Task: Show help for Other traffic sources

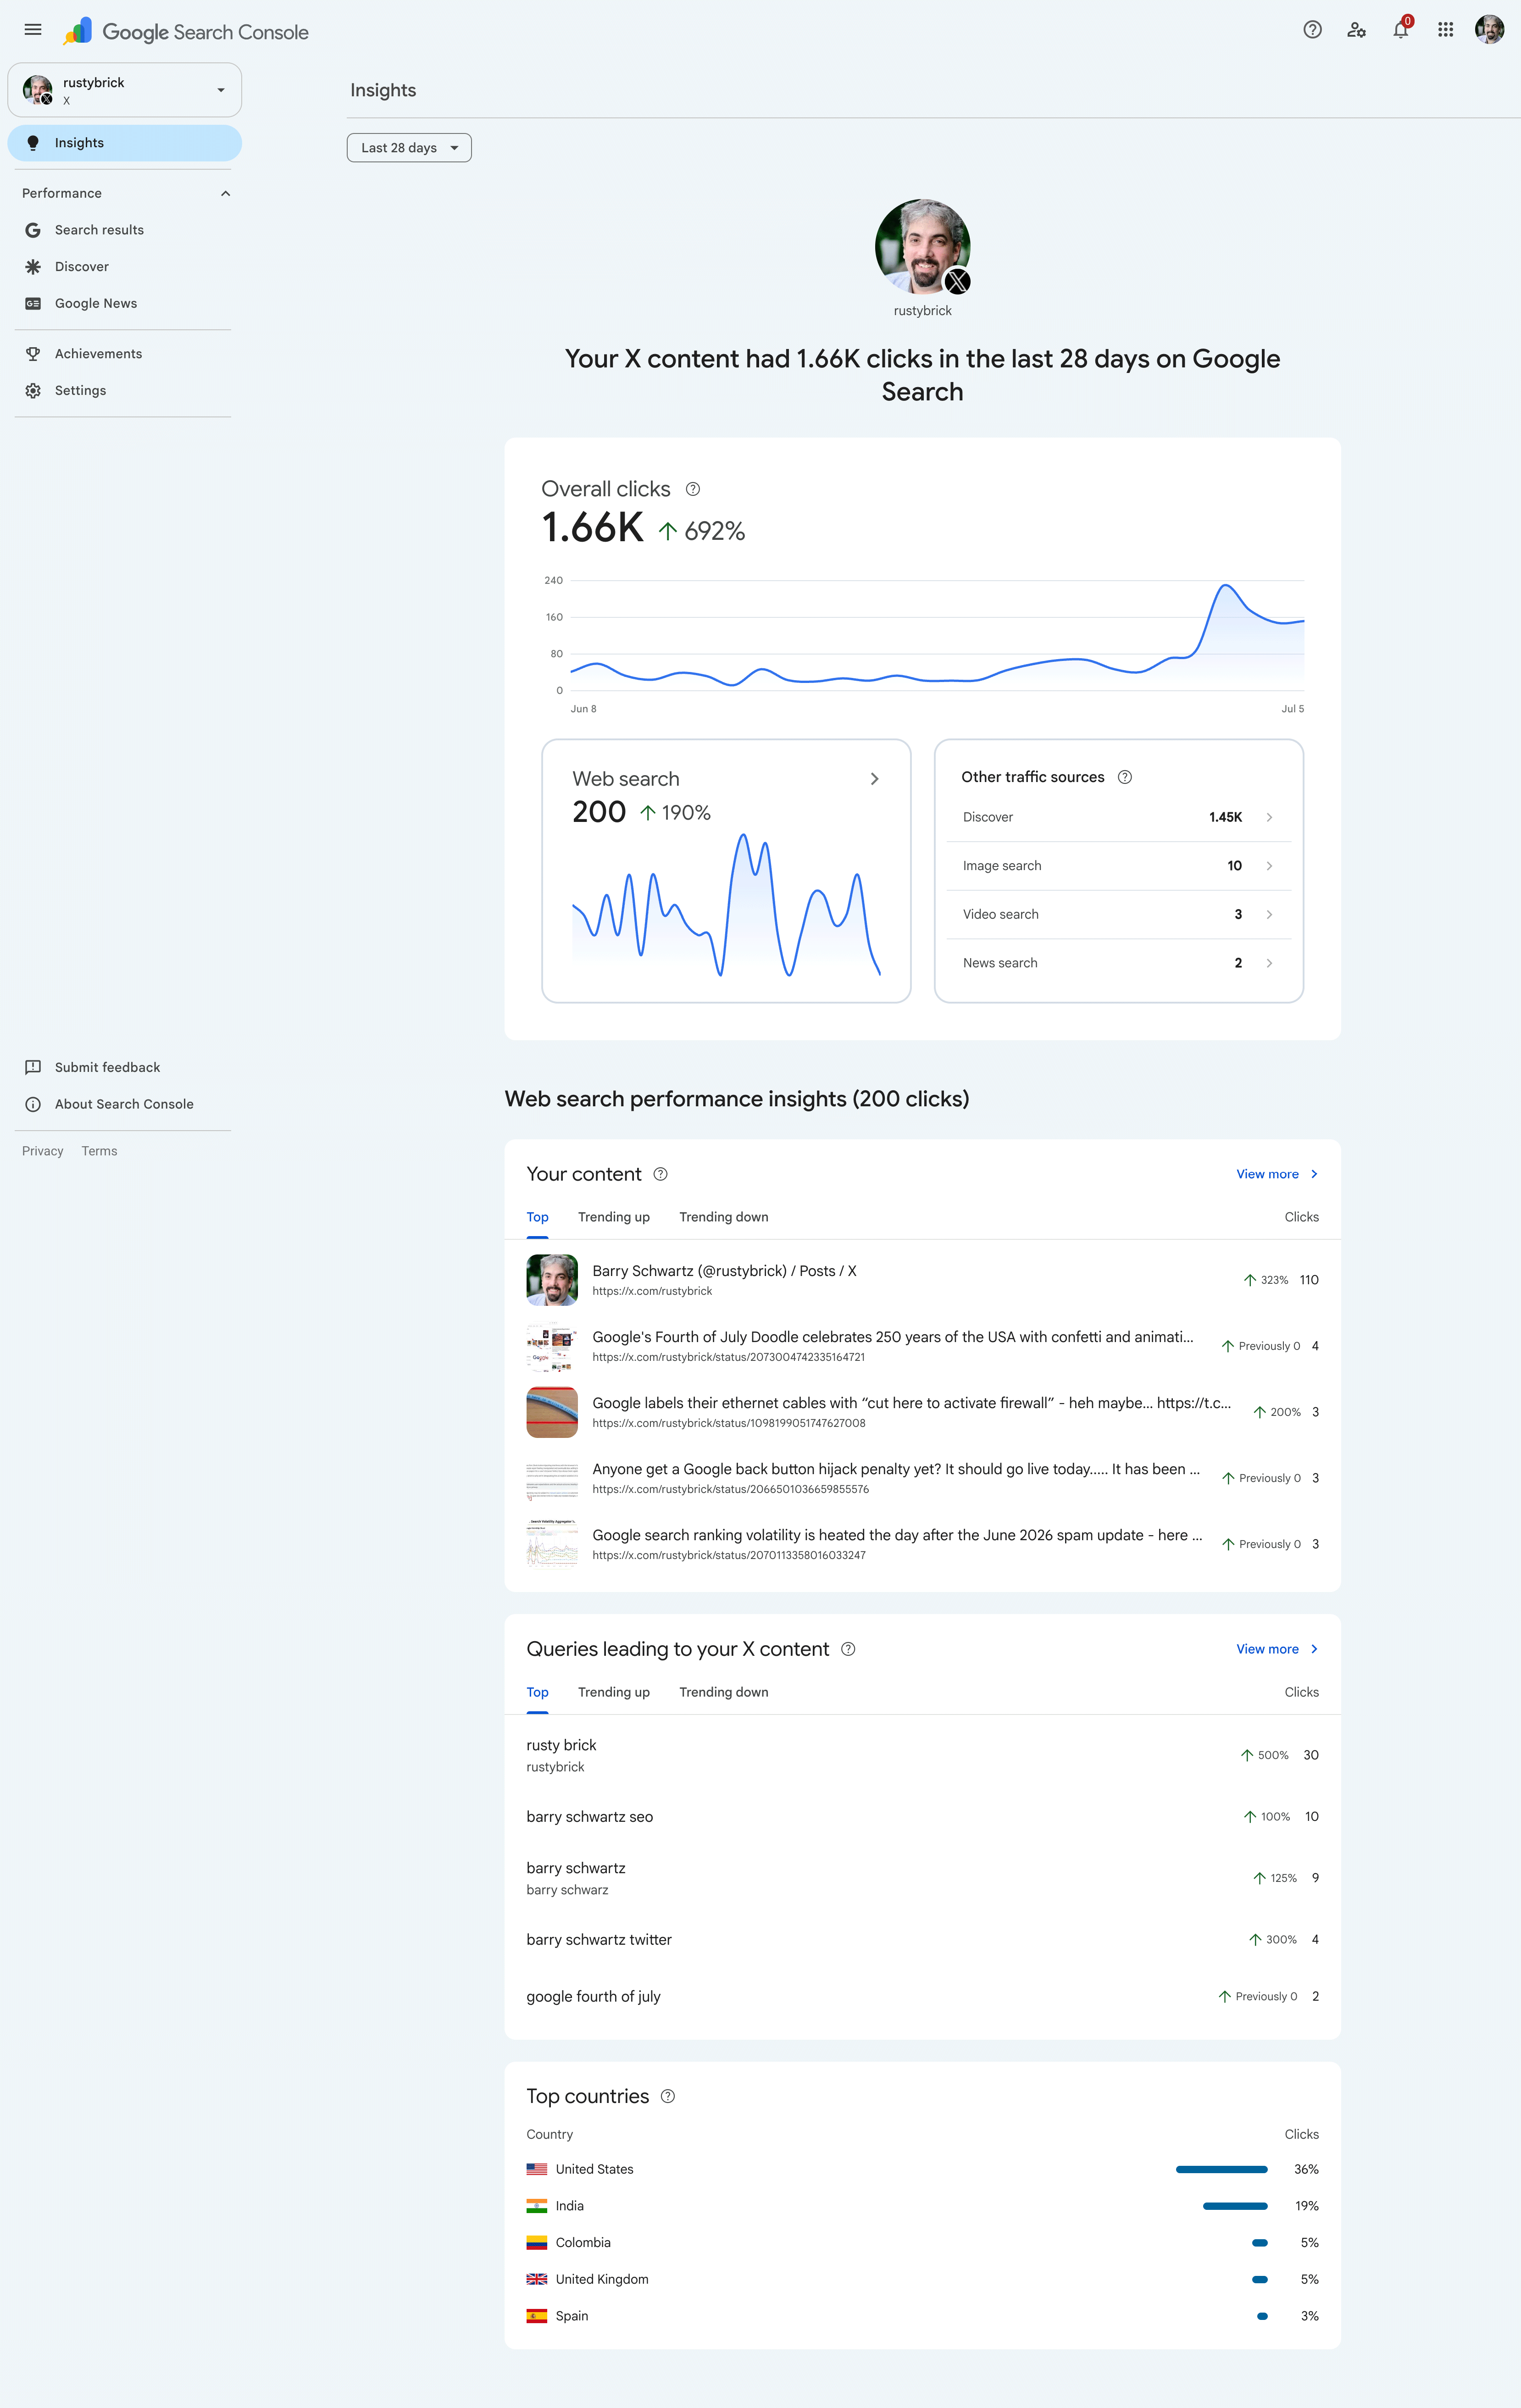Action: [1125, 777]
